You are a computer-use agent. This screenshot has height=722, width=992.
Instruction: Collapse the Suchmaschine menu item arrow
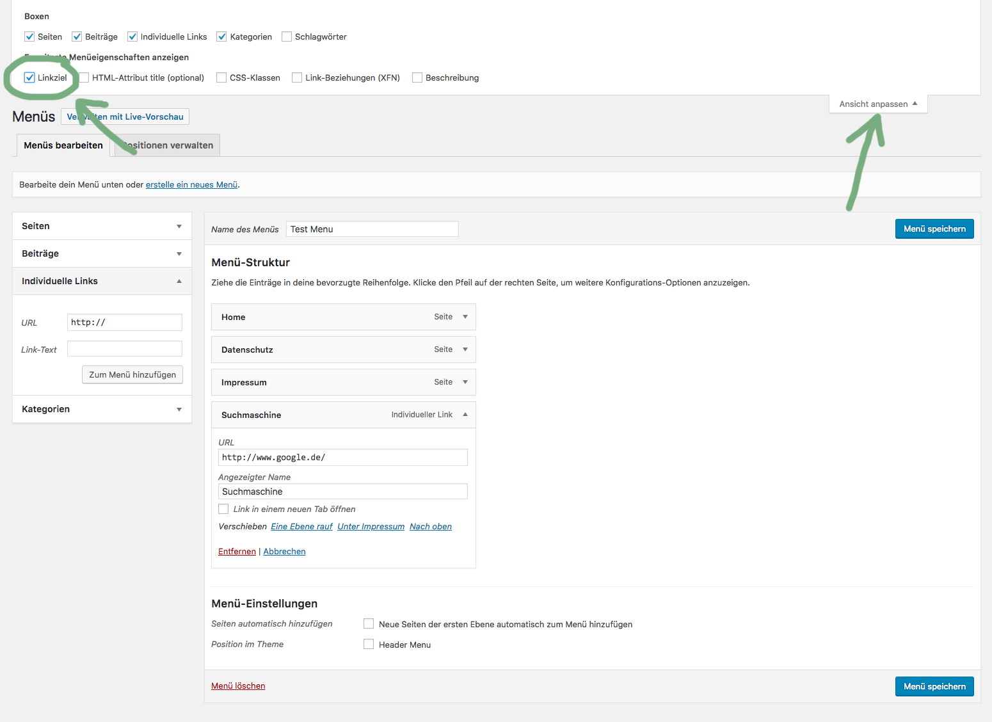[x=465, y=415]
